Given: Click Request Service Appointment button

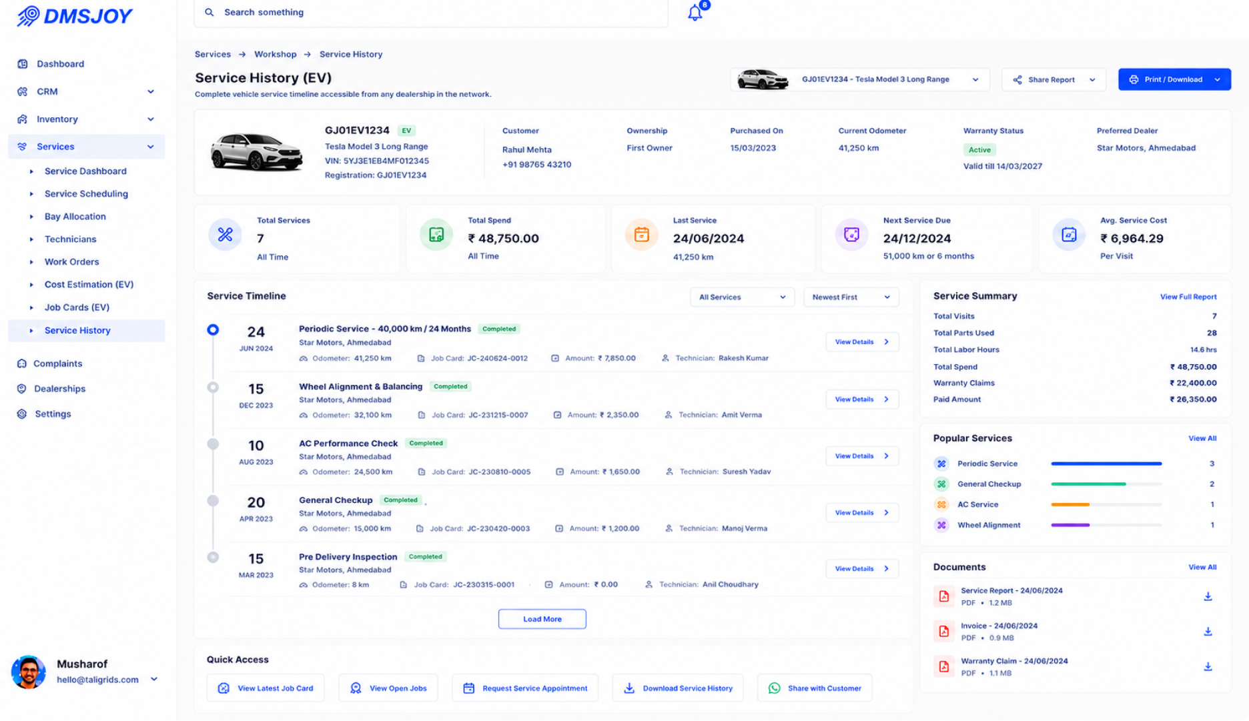Looking at the screenshot, I should tap(525, 688).
